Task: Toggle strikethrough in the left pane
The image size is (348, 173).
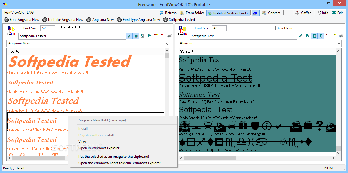Action: pyautogui.click(x=149, y=36)
